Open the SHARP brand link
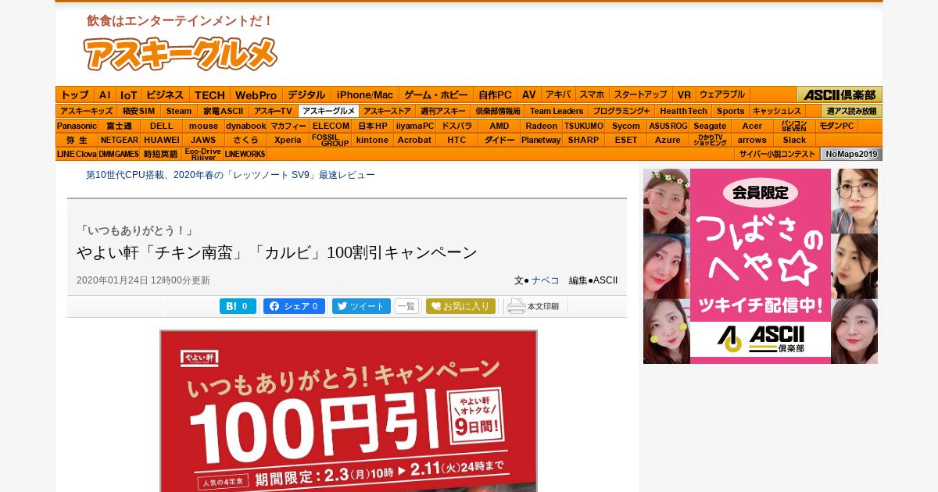This screenshot has height=492, width=938. (583, 140)
